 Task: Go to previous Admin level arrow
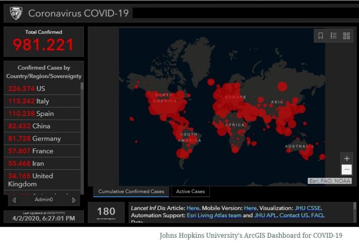point(14,200)
